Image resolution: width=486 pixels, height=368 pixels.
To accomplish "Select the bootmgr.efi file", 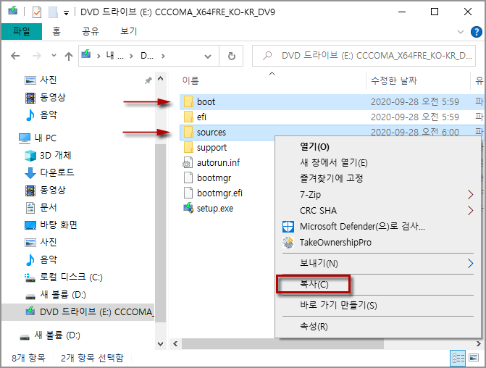I will point(219,193).
